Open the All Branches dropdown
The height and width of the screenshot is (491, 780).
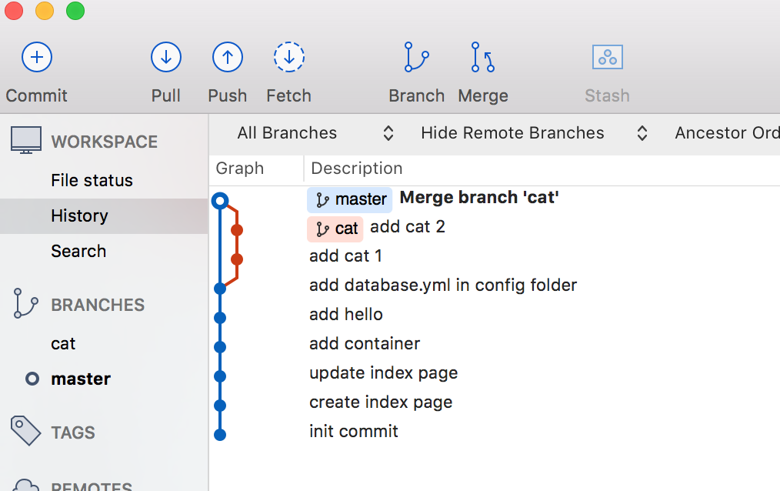[x=287, y=132]
